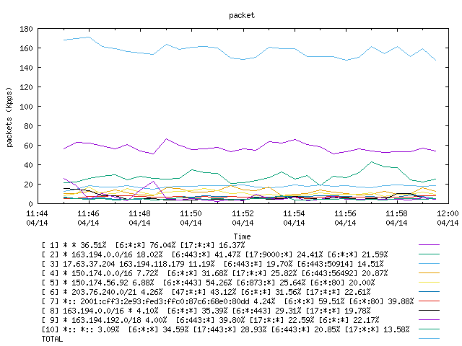
Task: Select legend entry [6] "* 203.76.240.0/21 4.26%"
Action: click(x=206, y=292)
